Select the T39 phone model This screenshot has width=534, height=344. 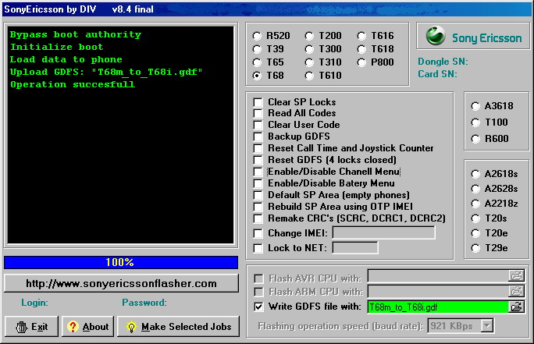(258, 49)
